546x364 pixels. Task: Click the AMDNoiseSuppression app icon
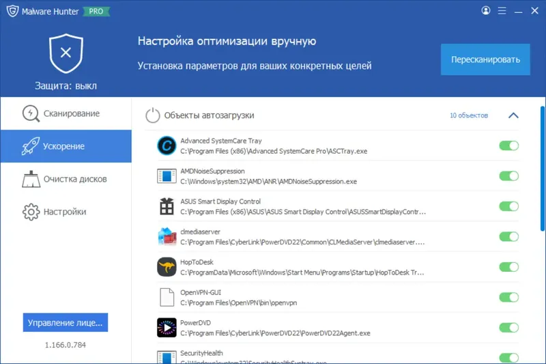click(167, 176)
